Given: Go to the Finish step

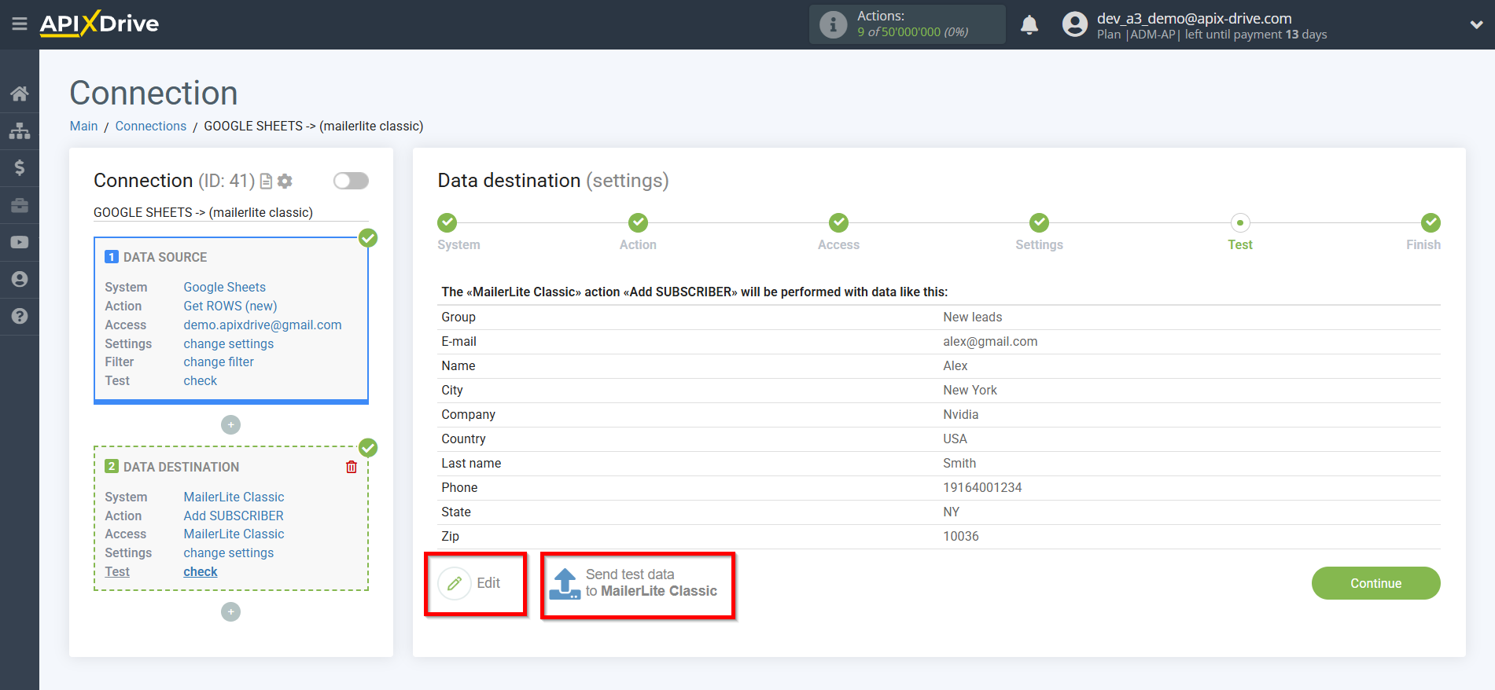Looking at the screenshot, I should (1431, 222).
